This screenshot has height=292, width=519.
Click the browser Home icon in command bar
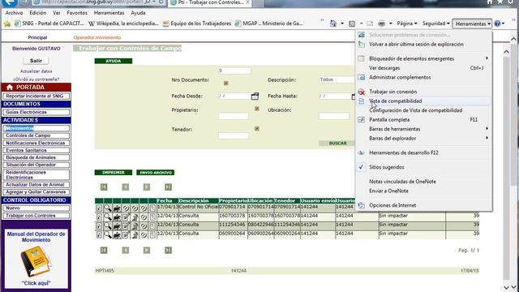coord(333,24)
